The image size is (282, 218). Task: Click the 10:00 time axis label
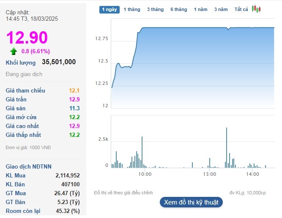145,174
